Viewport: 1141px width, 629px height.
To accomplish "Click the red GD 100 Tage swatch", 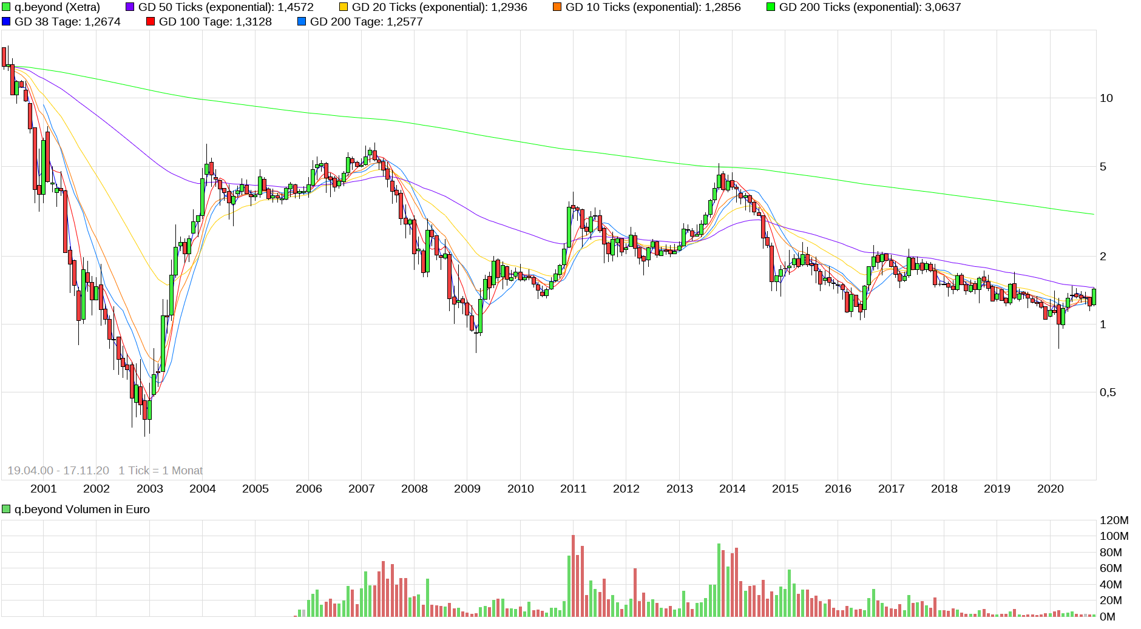I will coord(151,22).
